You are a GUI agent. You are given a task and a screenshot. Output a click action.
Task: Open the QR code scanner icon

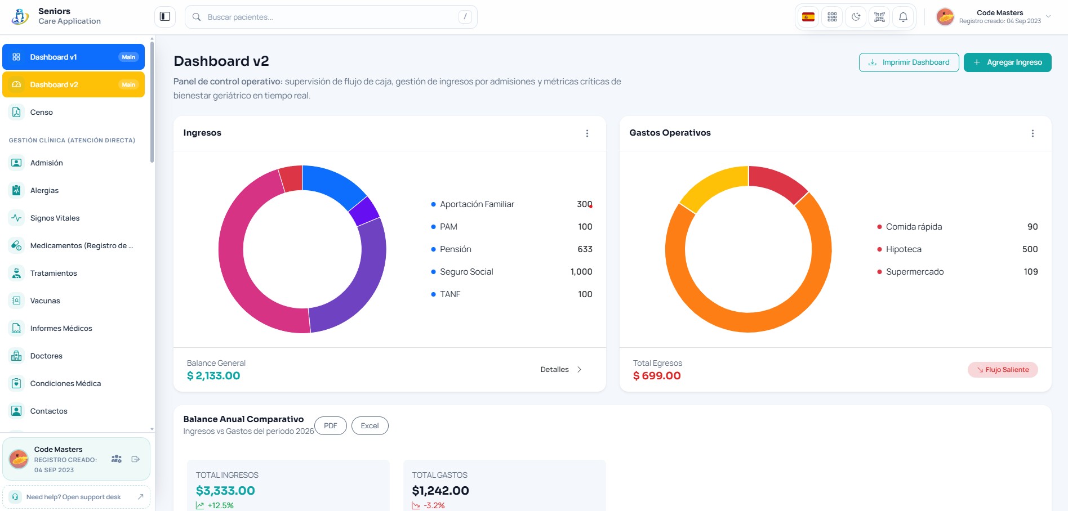[879, 17]
